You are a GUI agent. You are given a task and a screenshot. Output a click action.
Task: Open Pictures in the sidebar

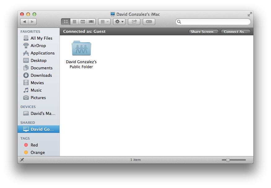coord(38,98)
